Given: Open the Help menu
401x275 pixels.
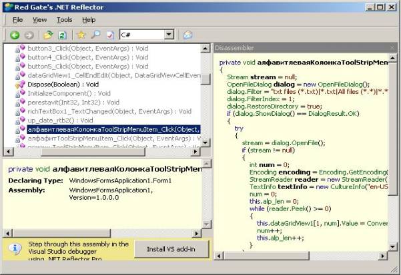Looking at the screenshot, I should (90, 20).
